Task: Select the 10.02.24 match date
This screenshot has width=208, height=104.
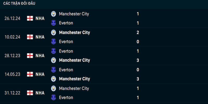Action: (x=12, y=37)
